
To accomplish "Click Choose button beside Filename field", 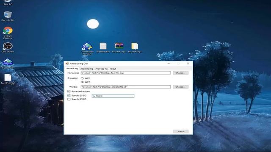I will click(x=180, y=73).
